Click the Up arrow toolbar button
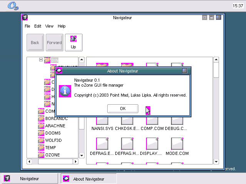The width and height of the screenshot is (246, 184). coord(73,43)
